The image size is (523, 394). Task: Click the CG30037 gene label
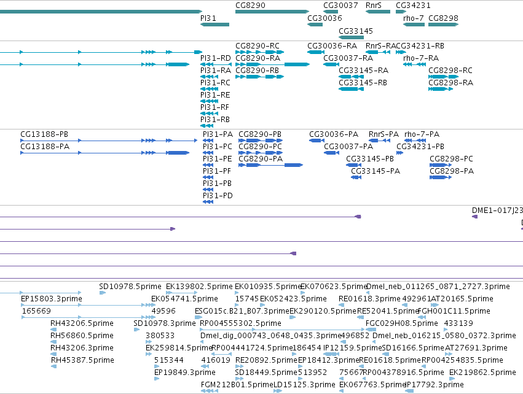(340, 6)
